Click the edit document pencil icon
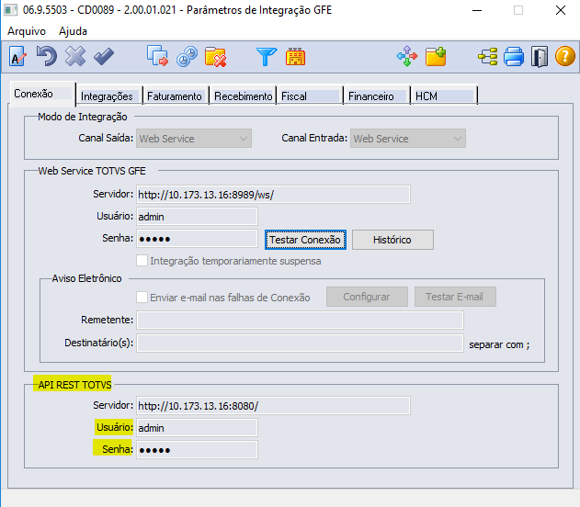Viewport: 580px width, 507px height. click(x=17, y=57)
